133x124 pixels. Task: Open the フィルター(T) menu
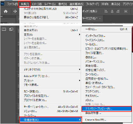(x=92, y=4)
